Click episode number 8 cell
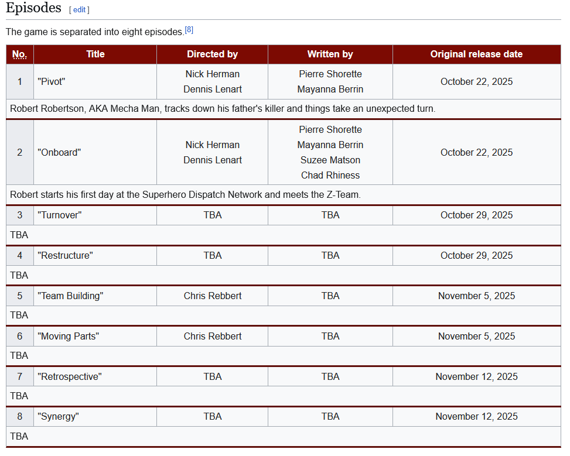This screenshot has width=570, height=456. 20,416
